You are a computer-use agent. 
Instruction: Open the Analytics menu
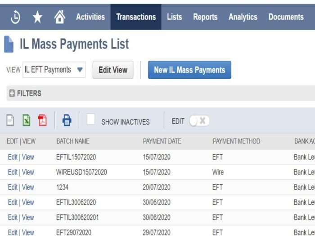pyautogui.click(x=243, y=17)
